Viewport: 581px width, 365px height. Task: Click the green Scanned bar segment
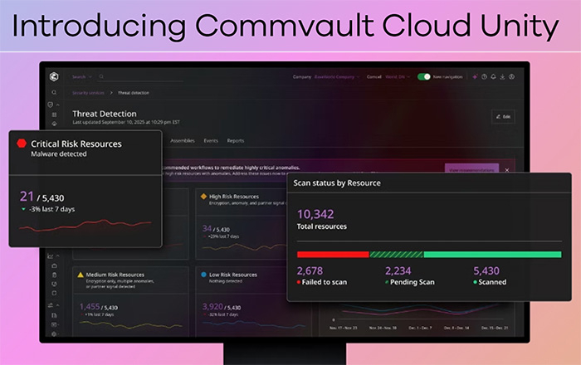pos(492,255)
